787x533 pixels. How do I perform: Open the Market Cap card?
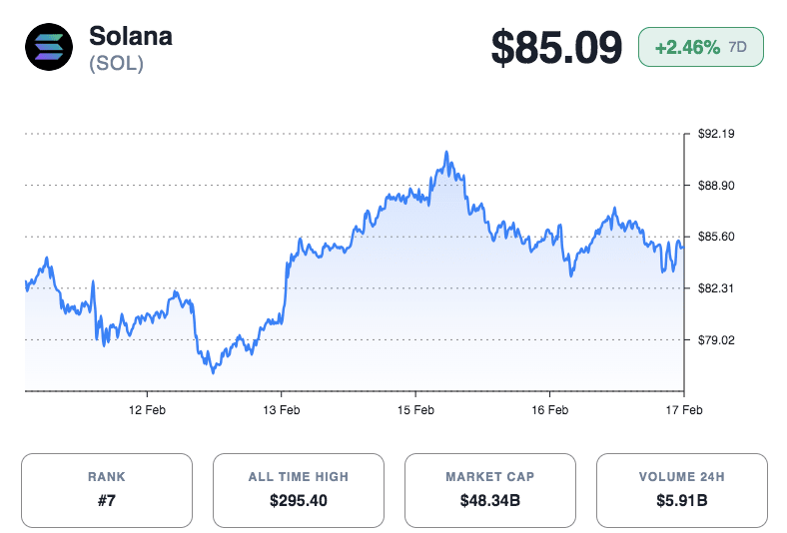coord(489,489)
